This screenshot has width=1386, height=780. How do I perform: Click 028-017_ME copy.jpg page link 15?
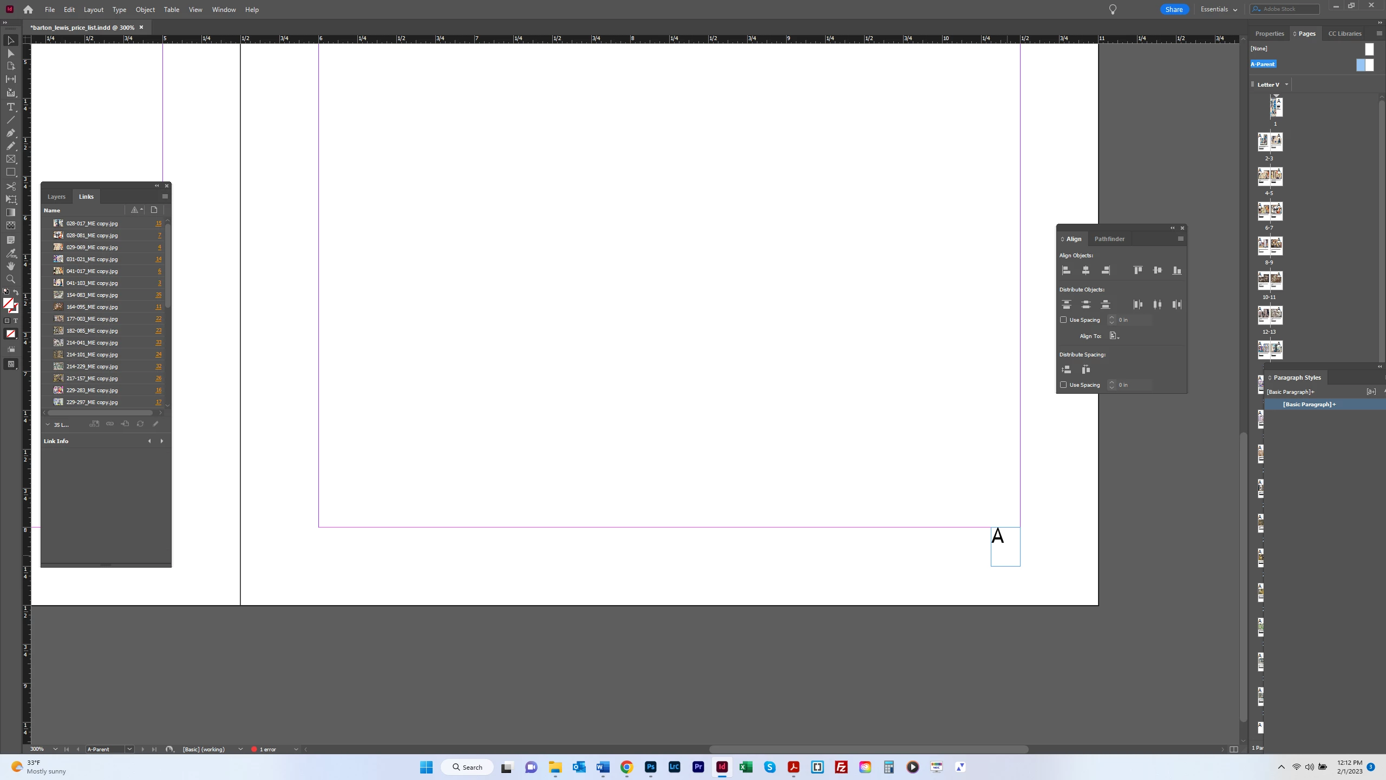(159, 223)
